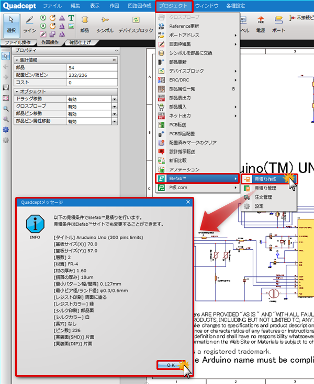Expand ポートアドレス submenu

point(198,36)
